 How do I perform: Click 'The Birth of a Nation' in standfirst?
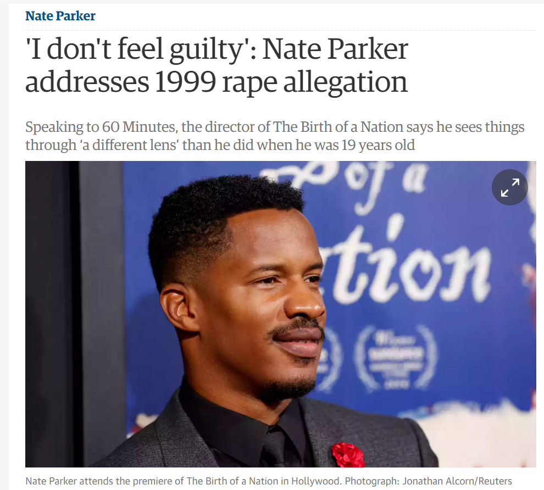pos(338,127)
